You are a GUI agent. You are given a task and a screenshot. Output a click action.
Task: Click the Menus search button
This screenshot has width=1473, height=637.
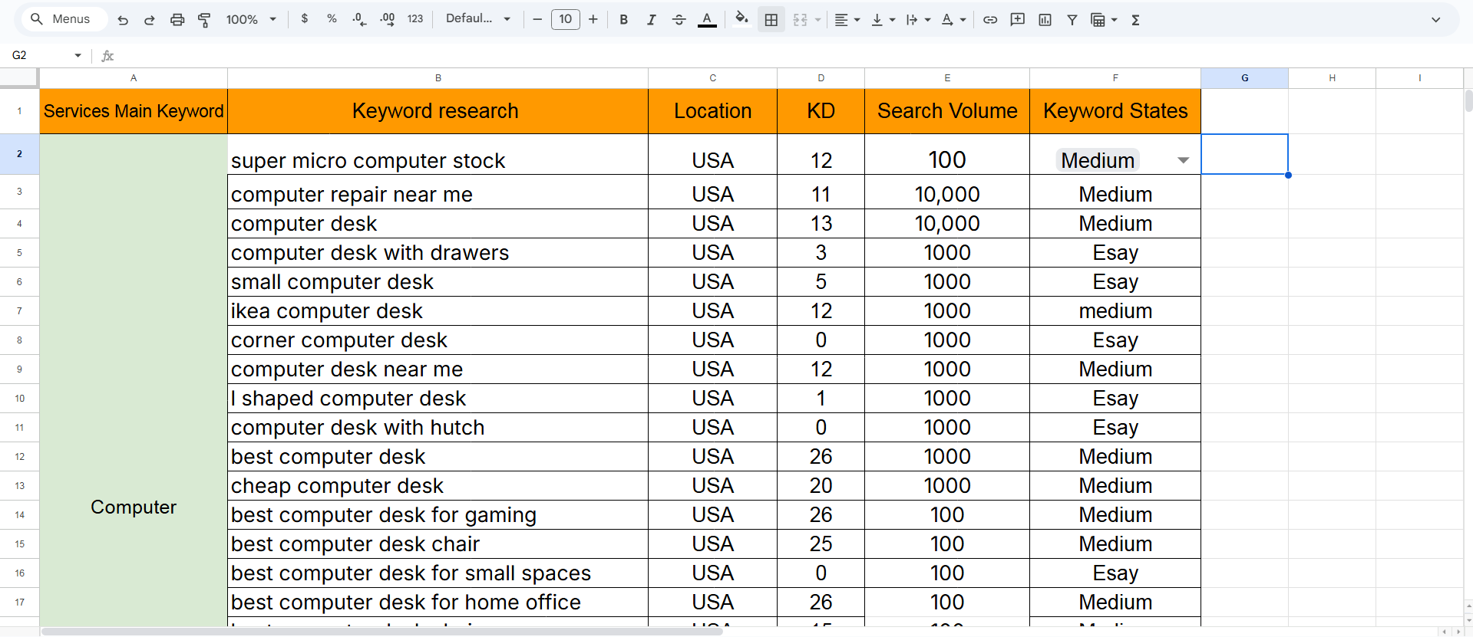tap(61, 19)
